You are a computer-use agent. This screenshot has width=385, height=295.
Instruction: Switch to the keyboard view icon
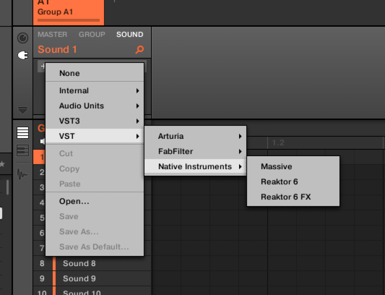[23, 150]
